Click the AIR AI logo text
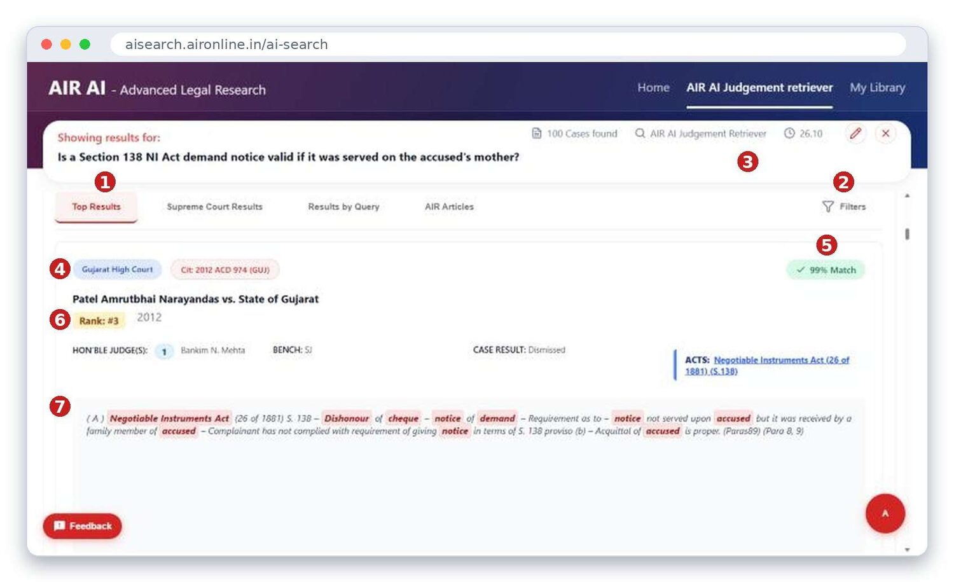The image size is (954, 582). click(77, 88)
